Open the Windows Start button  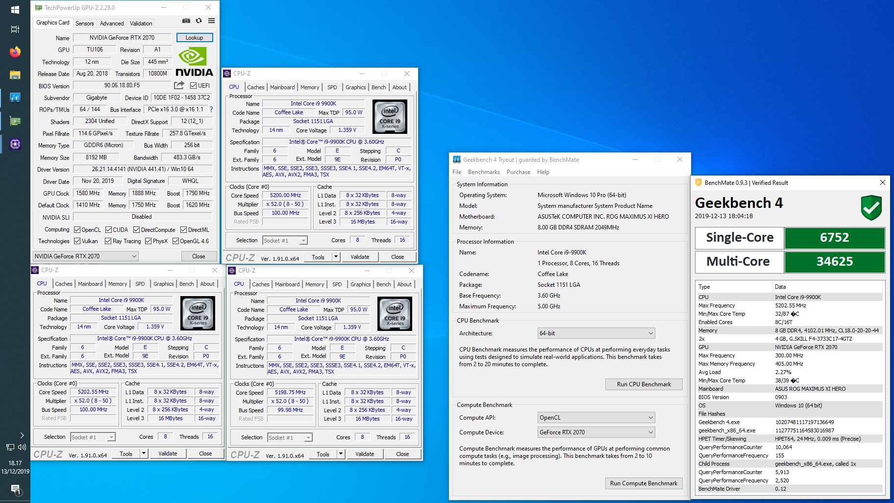click(15, 9)
